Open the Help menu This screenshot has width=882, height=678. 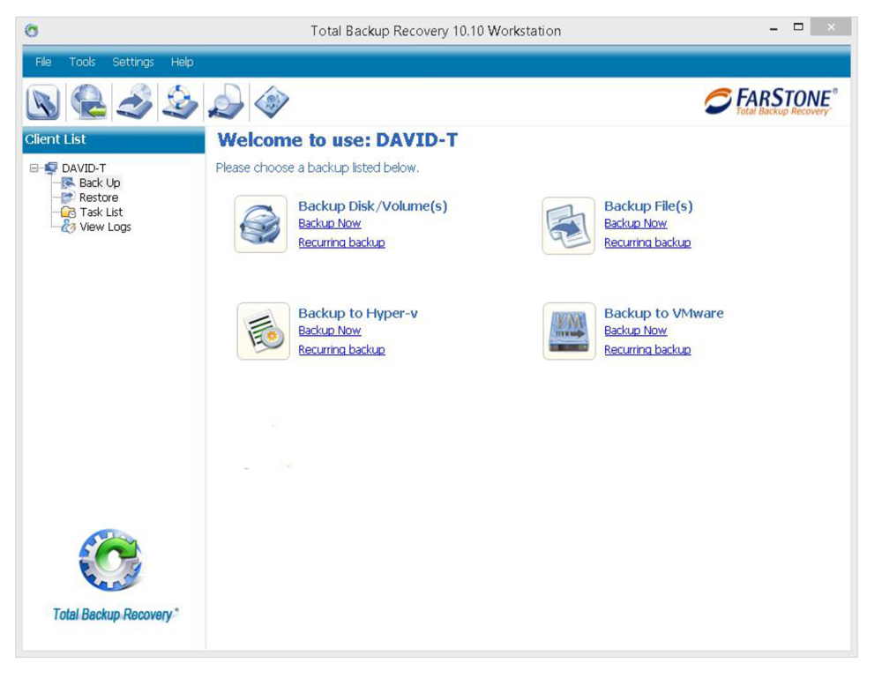click(182, 62)
